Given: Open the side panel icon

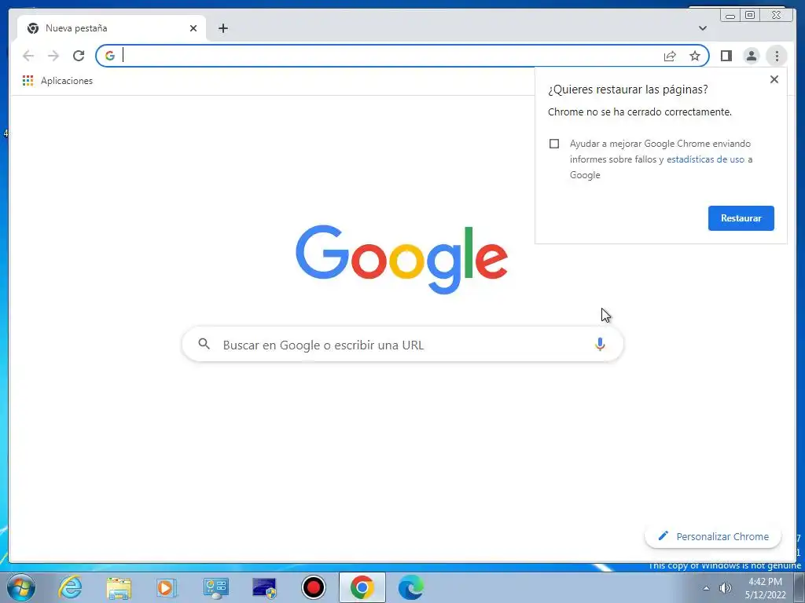Looking at the screenshot, I should coord(726,56).
